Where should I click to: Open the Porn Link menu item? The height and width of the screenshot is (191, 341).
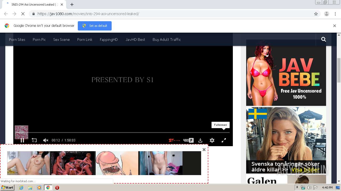85,40
